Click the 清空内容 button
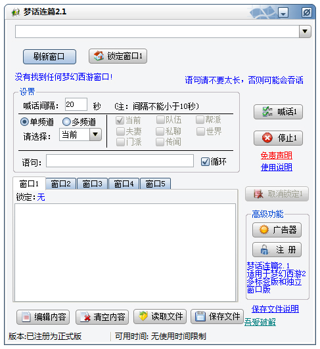The height and width of the screenshot is (349, 320). pyautogui.click(x=102, y=317)
